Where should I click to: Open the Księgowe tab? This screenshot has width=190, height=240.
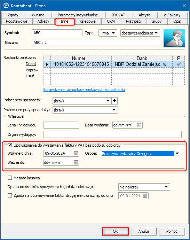pos(88,21)
